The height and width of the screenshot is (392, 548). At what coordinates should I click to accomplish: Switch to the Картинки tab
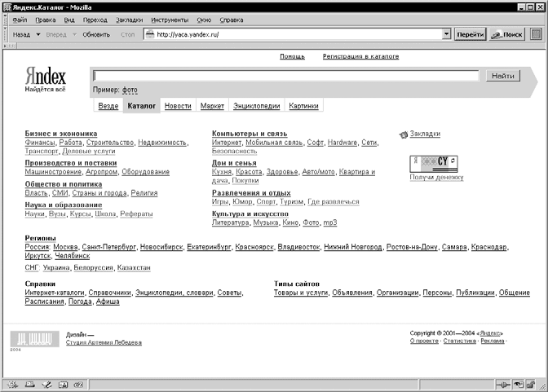click(303, 106)
